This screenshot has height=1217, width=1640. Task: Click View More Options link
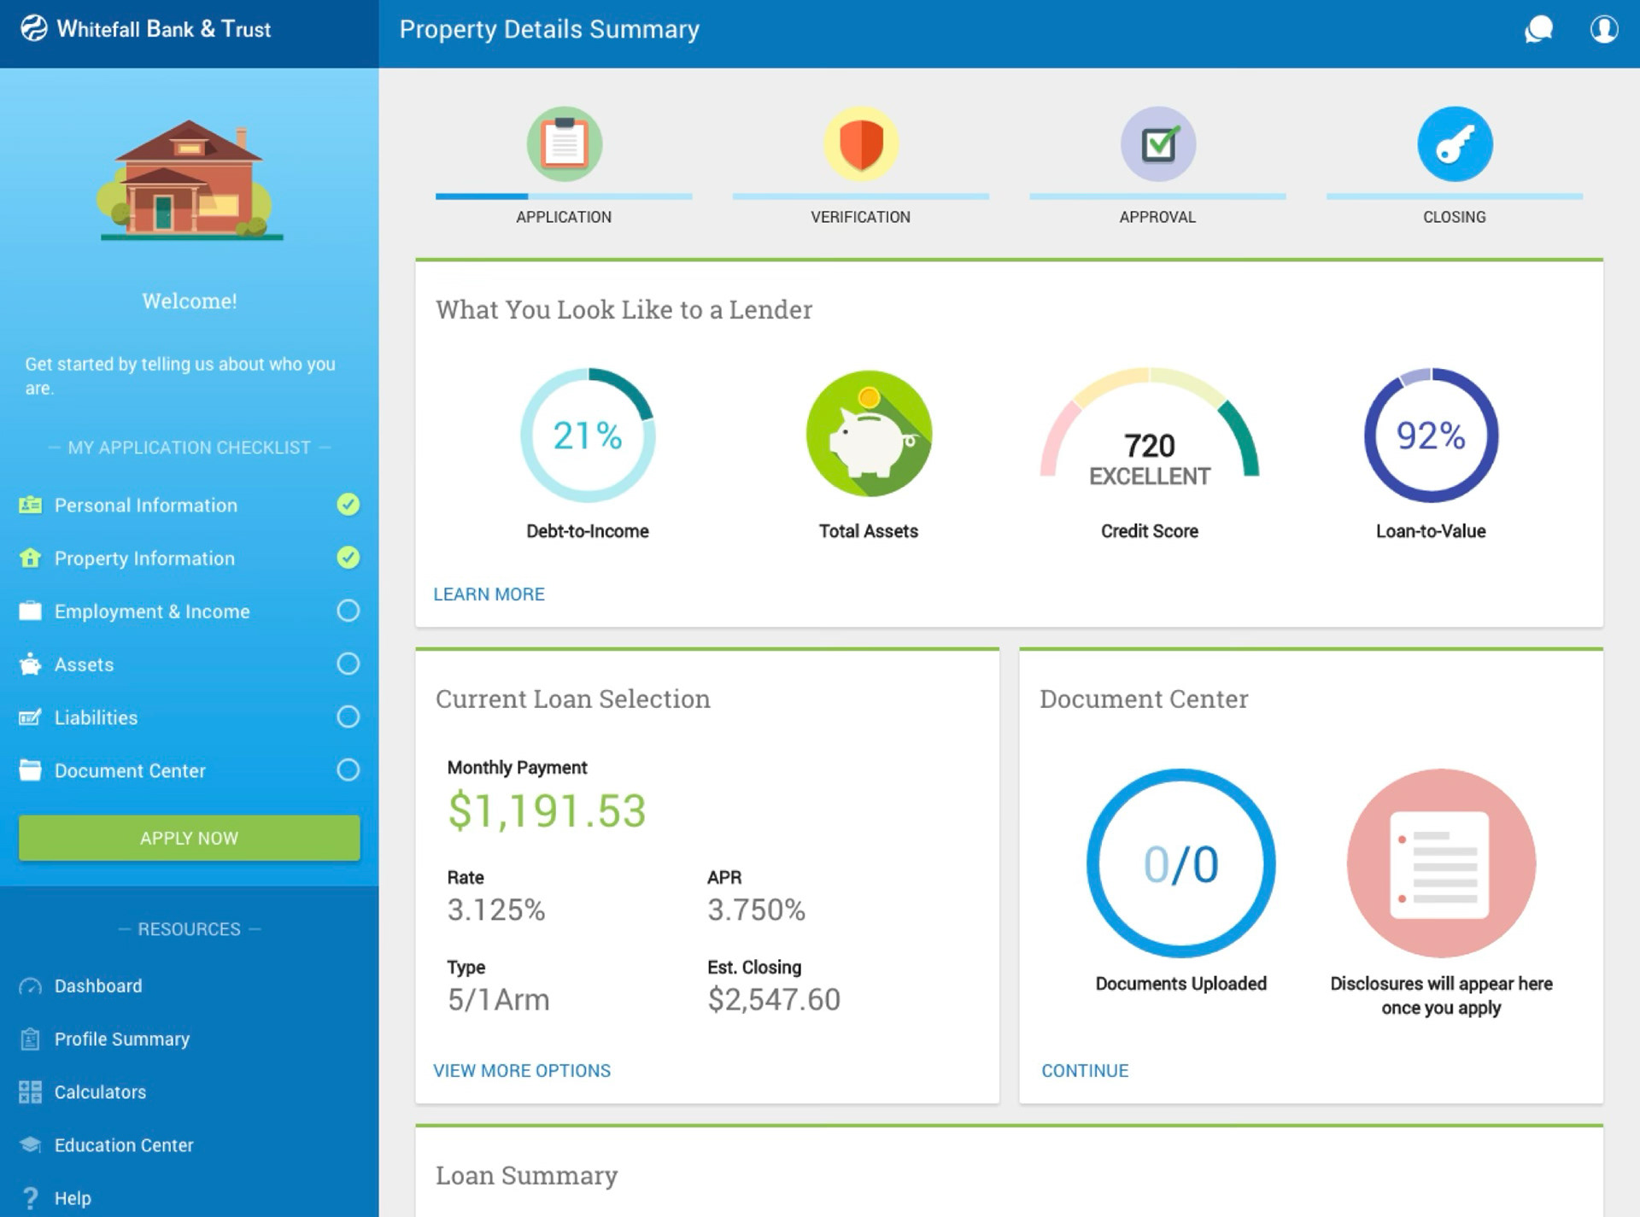(521, 1070)
